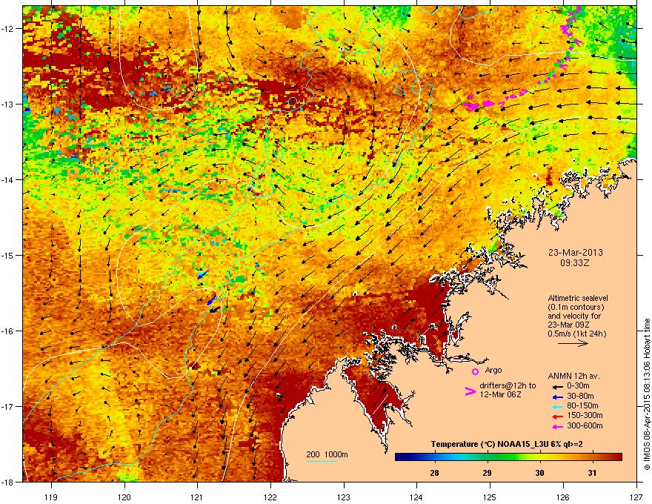Viewport: 652px width, 504px height.
Task: Click the magenta Argo circle marker in the legend
Action: click(475, 371)
